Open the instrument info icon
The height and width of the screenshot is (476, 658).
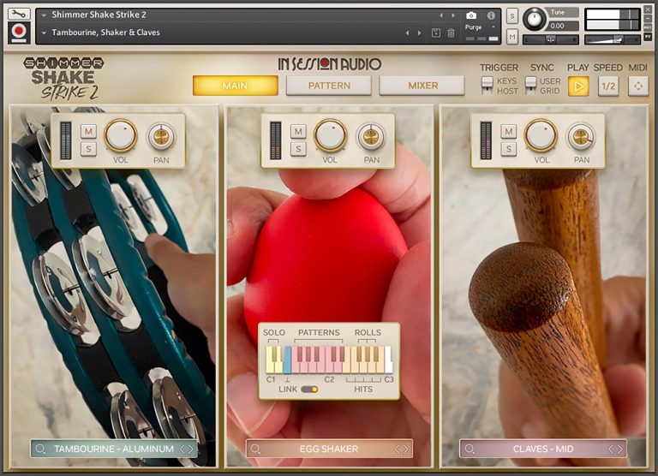(491, 15)
